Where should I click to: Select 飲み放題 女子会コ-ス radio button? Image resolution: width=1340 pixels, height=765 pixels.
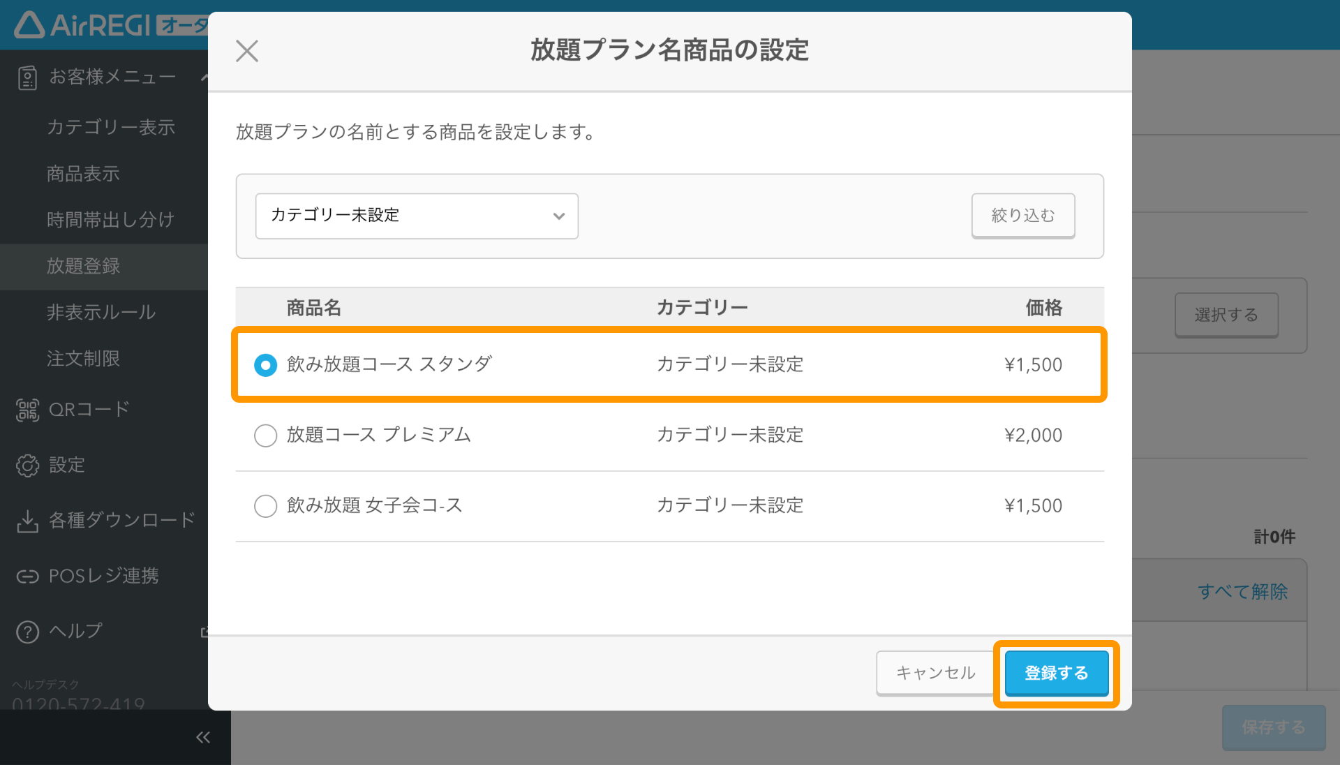pyautogui.click(x=265, y=505)
